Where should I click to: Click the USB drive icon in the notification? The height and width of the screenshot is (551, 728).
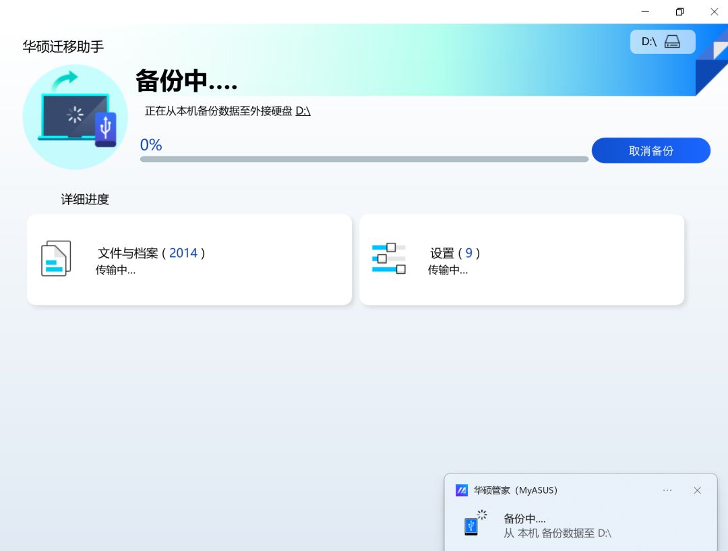tap(471, 526)
